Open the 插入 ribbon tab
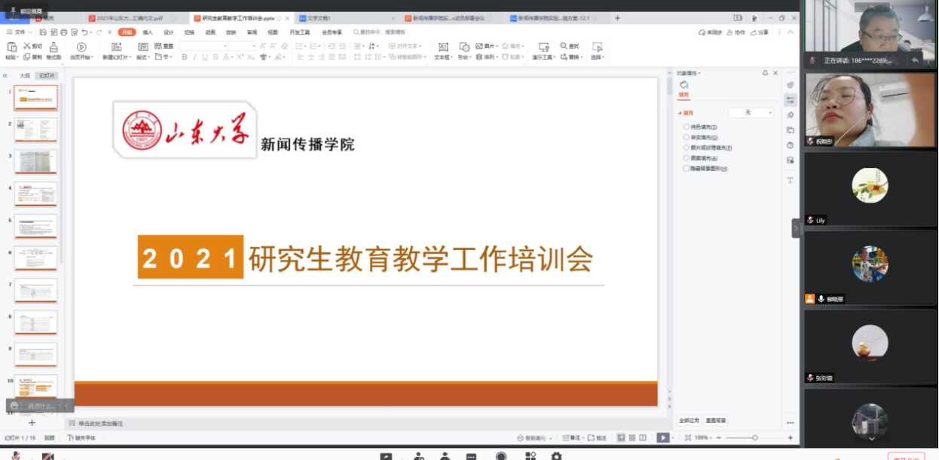This screenshot has height=460, width=939. coord(148,32)
